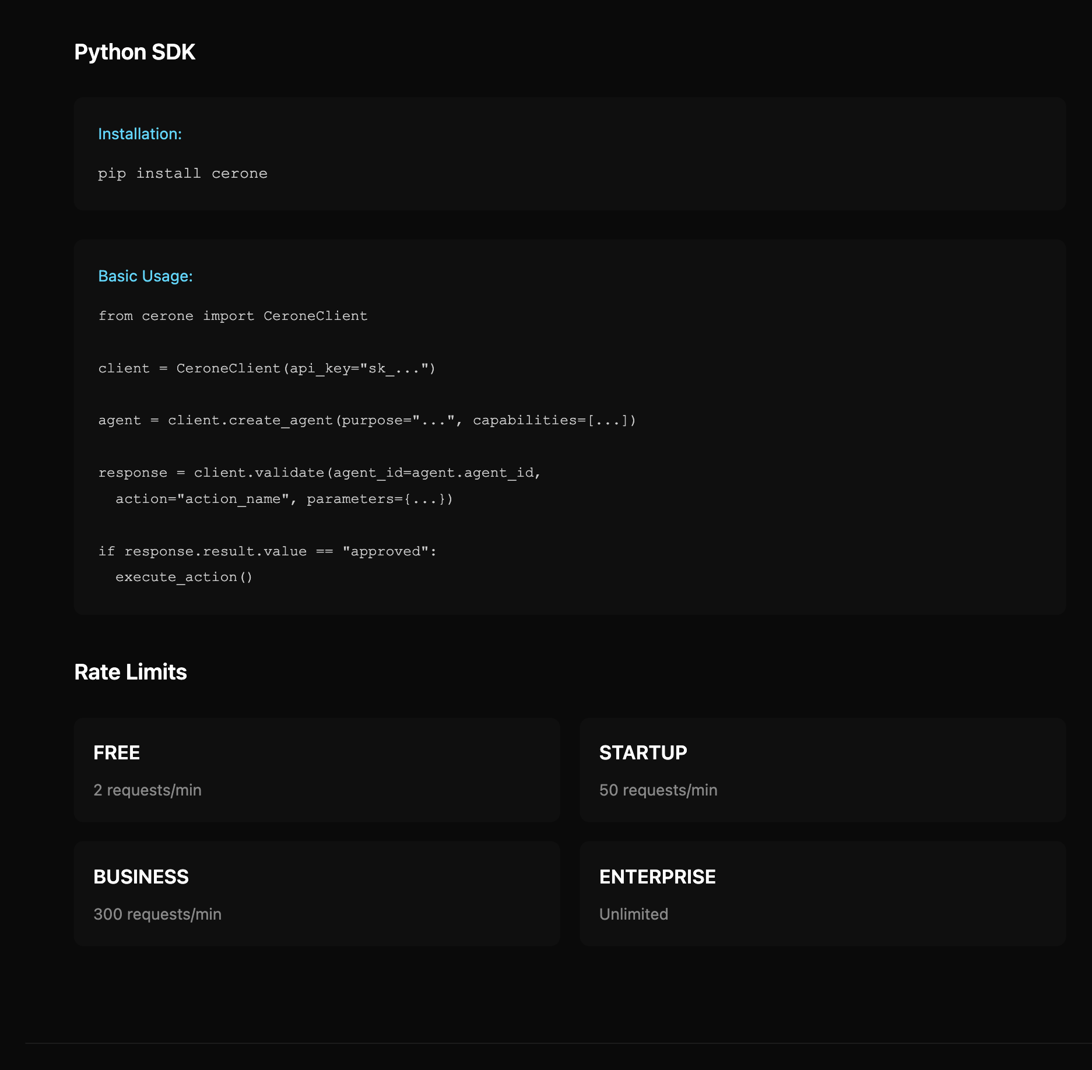Select the BUSINESS plan card title

click(141, 877)
